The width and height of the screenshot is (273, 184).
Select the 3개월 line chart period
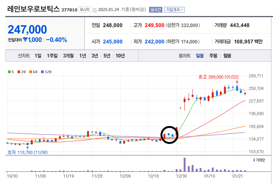pyautogui.click(x=68, y=56)
